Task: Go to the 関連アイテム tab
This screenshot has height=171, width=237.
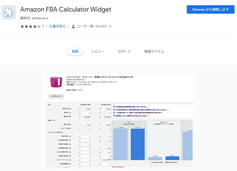Action: pyautogui.click(x=154, y=51)
